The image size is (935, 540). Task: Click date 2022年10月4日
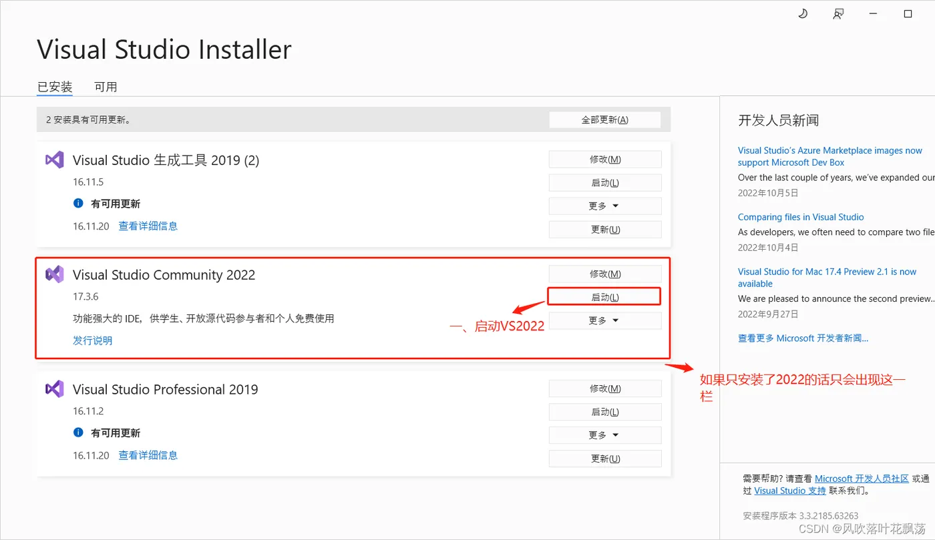tap(768, 248)
